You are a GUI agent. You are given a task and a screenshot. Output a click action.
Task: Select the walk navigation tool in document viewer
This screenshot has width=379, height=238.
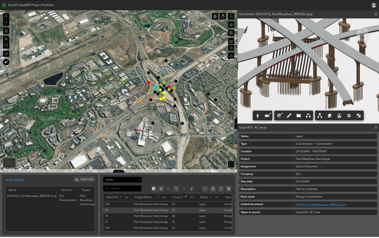pos(257,115)
